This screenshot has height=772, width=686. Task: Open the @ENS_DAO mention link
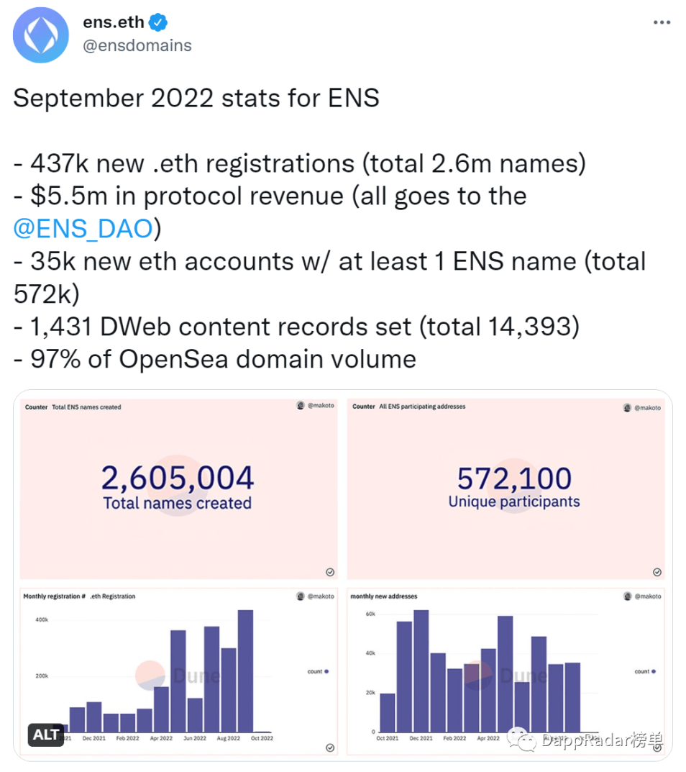point(83,229)
